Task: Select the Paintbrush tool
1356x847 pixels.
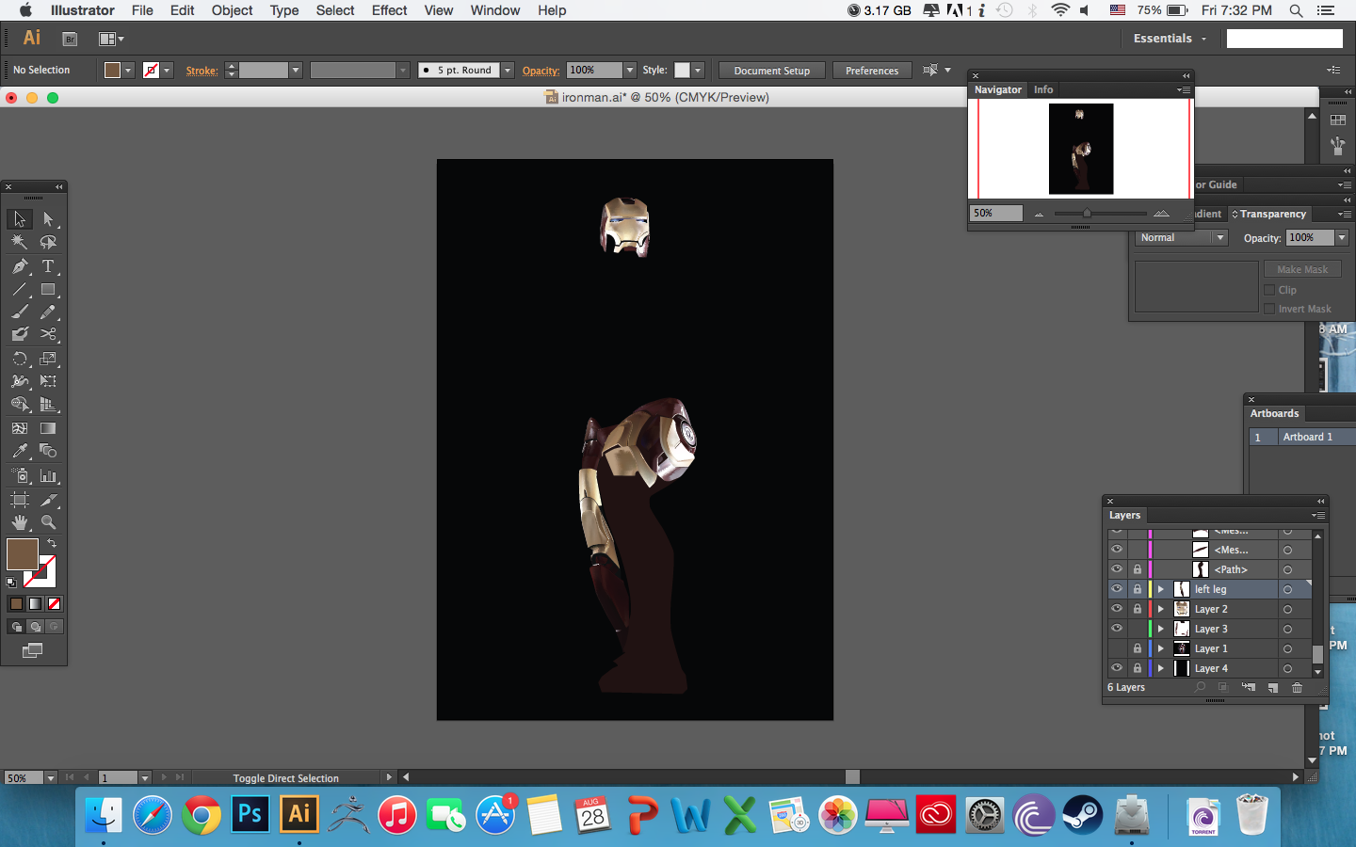Action: [20, 312]
